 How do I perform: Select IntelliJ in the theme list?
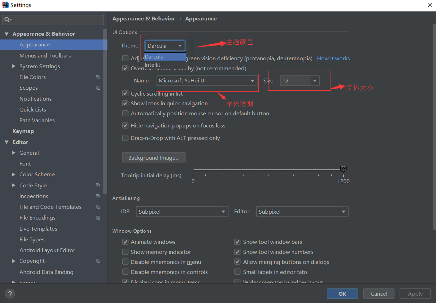point(165,65)
